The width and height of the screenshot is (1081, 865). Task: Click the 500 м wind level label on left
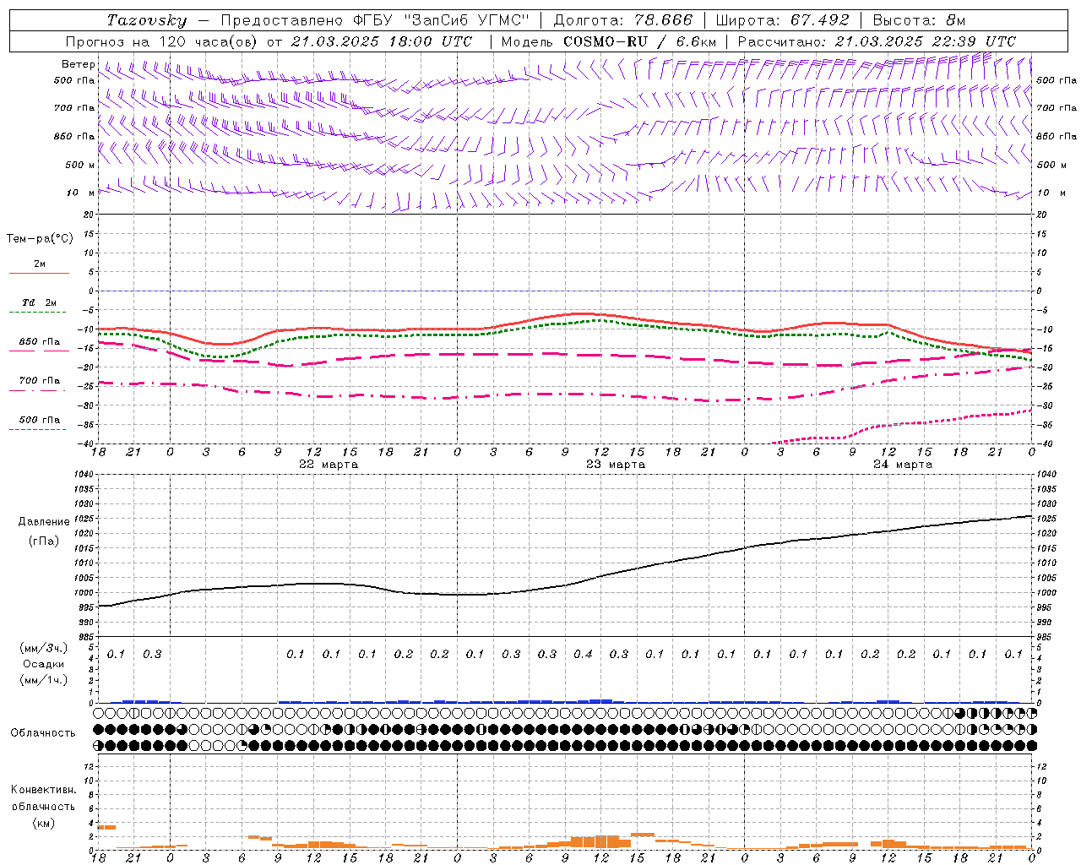click(x=81, y=165)
